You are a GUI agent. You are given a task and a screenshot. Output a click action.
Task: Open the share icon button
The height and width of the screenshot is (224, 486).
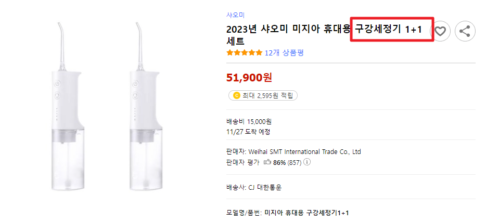[x=465, y=31]
